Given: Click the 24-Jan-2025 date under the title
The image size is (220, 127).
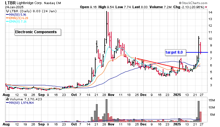Looking at the screenshot, I should coord(14,7).
